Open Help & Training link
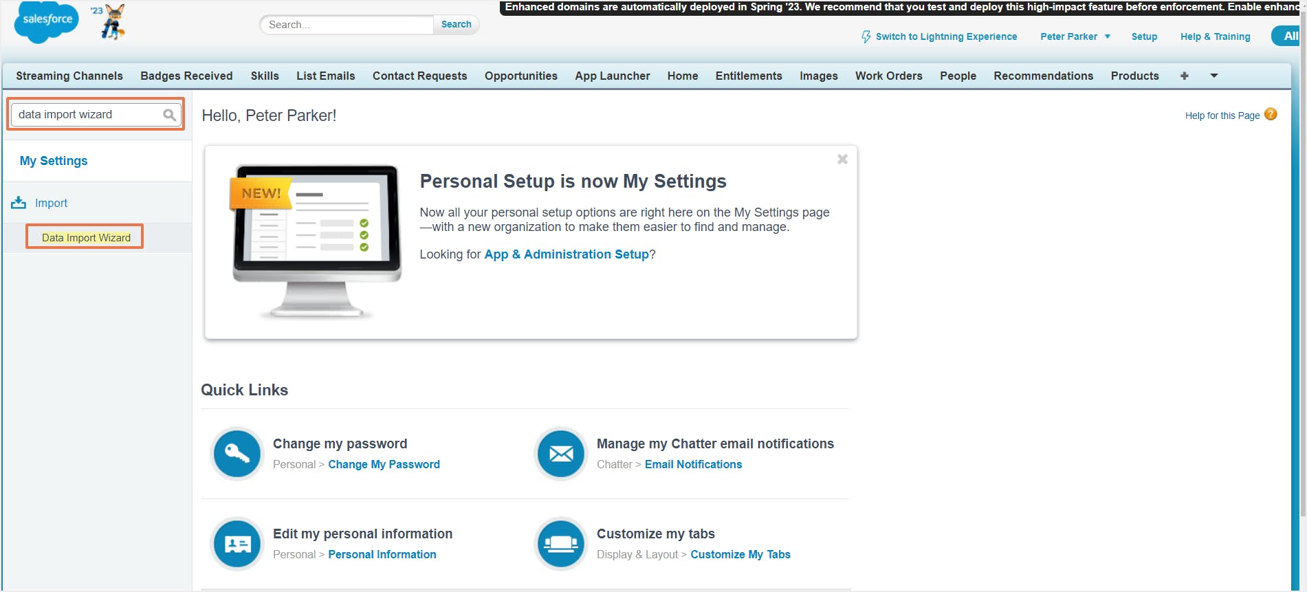Viewport: 1307px width, 592px height. pyautogui.click(x=1216, y=36)
